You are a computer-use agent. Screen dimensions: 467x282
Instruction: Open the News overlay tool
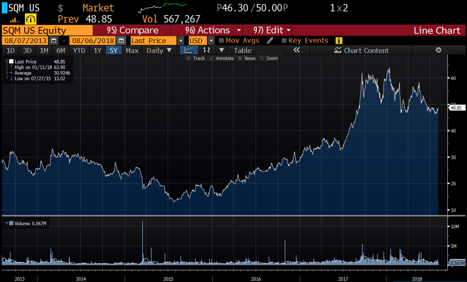246,59
